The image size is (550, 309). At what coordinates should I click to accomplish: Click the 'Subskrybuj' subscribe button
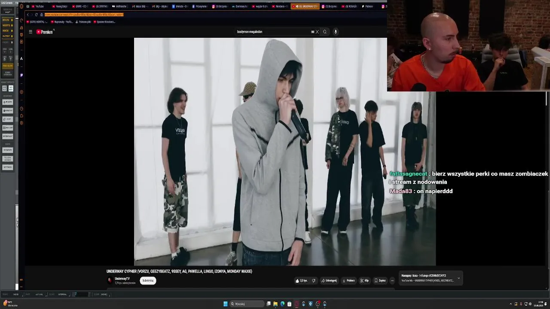tap(148, 281)
